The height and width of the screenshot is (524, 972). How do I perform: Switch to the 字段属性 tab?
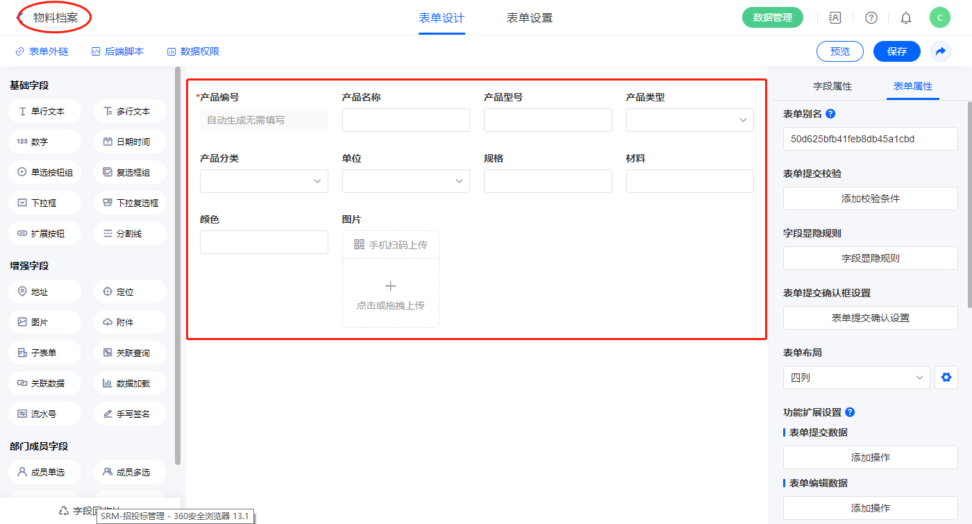pyautogui.click(x=832, y=86)
